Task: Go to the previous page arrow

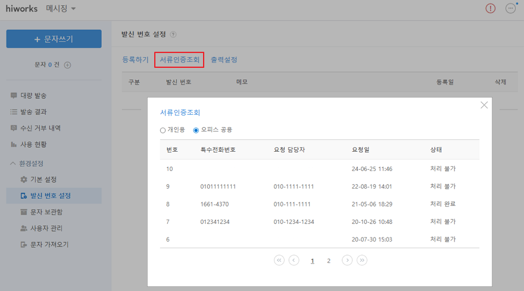Action: click(294, 260)
